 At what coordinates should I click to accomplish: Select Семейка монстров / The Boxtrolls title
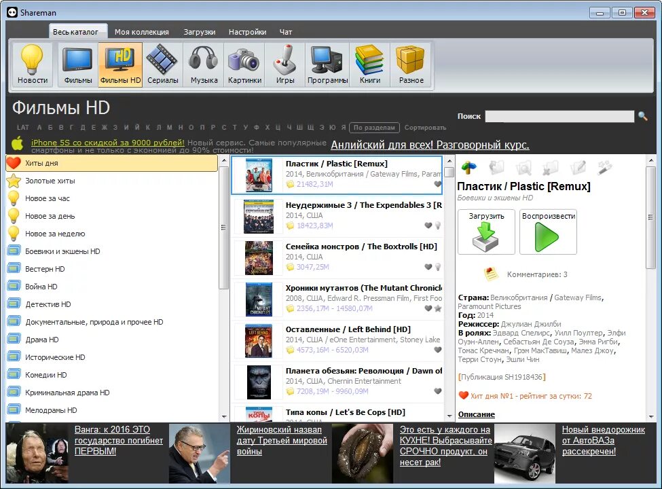pos(361,247)
